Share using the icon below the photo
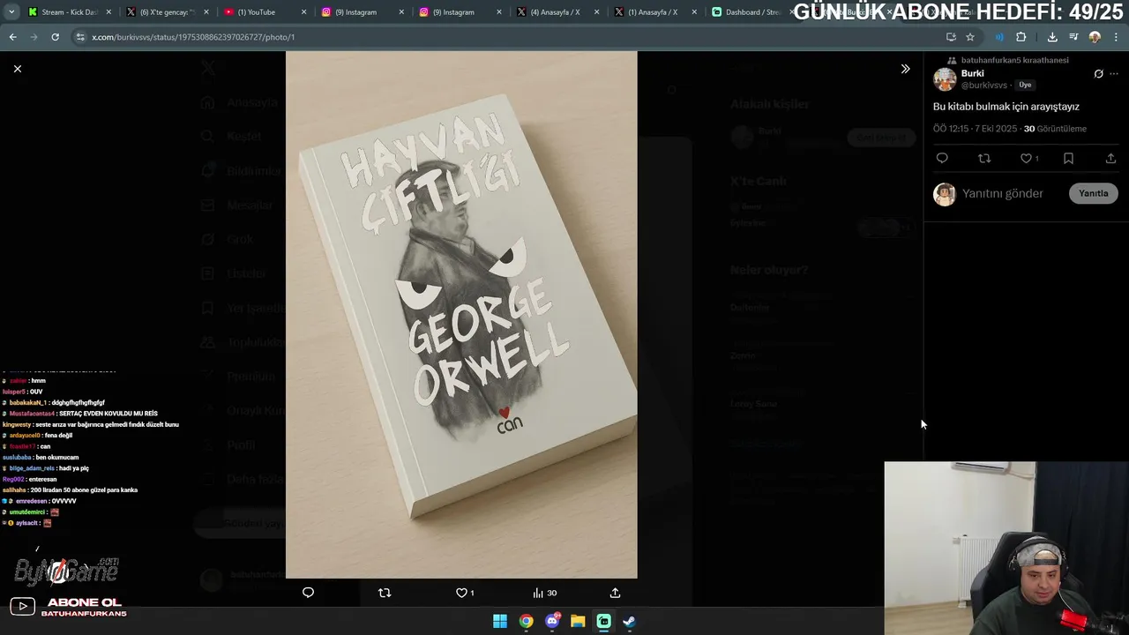The height and width of the screenshot is (635, 1129). click(x=615, y=593)
